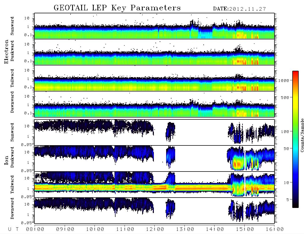Select the 10:00 time tick label
The width and height of the screenshot is (304, 234).
click(x=95, y=229)
